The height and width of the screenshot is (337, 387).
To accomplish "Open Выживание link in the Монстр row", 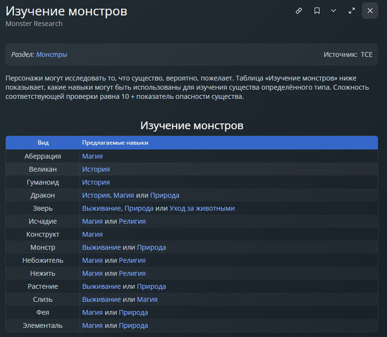I will pyautogui.click(x=101, y=248).
